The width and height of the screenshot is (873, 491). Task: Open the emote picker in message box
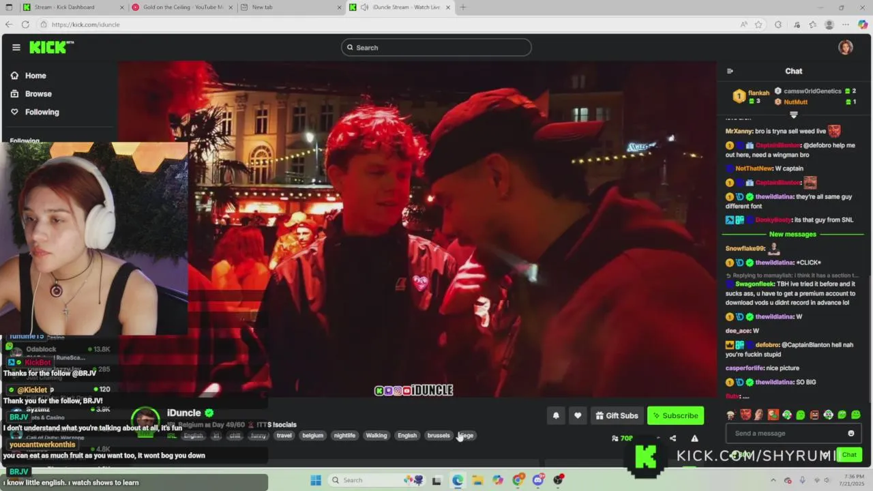coord(850,433)
